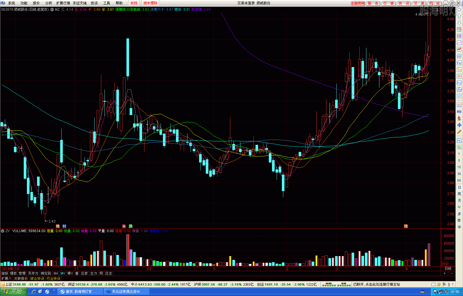Switch to the 行业资讯 tab
The height and width of the screenshot is (296, 463).
tap(54, 278)
